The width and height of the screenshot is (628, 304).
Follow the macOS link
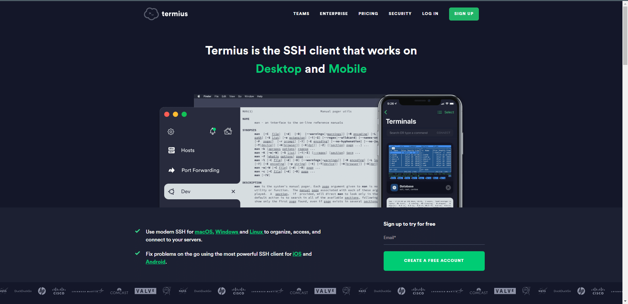(x=204, y=232)
